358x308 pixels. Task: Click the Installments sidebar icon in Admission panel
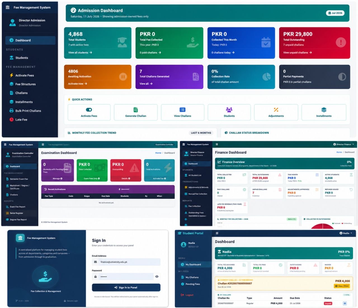pos(11,102)
